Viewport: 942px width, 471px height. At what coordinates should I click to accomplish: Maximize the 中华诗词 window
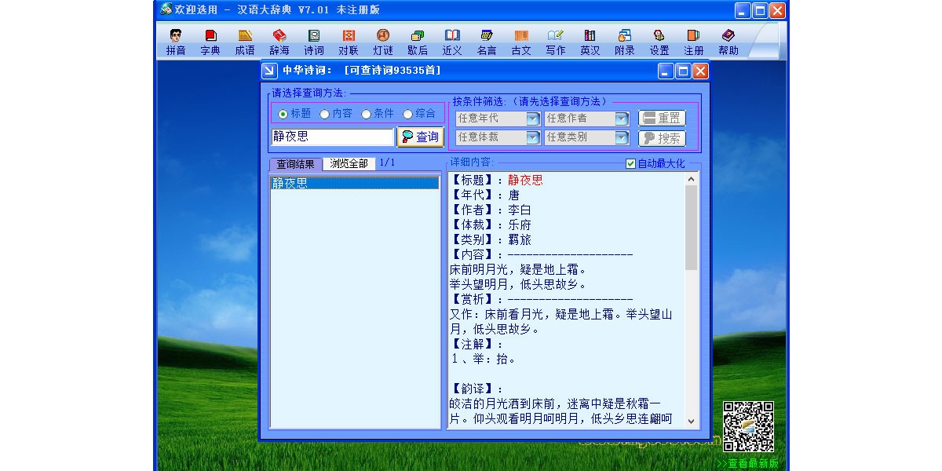[x=683, y=71]
